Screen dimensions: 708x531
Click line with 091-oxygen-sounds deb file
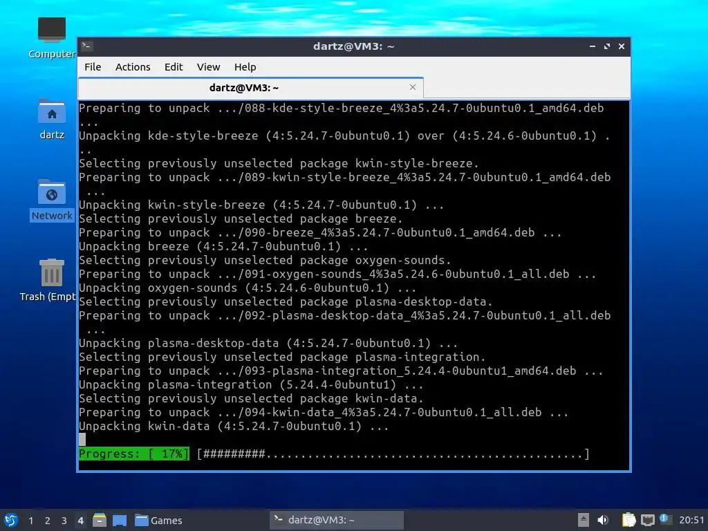click(x=337, y=274)
